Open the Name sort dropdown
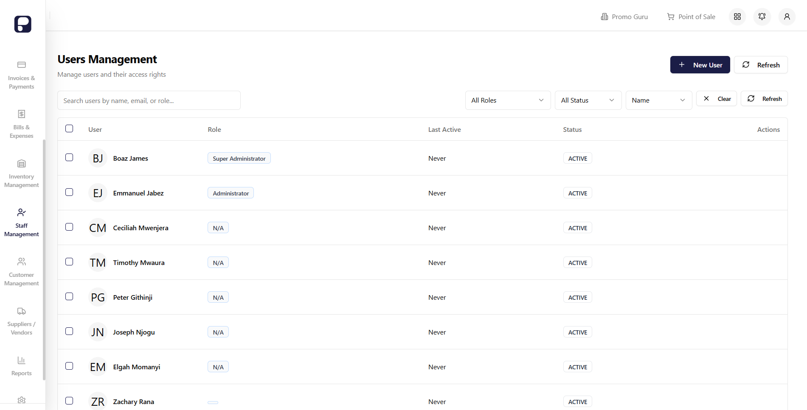 [658, 100]
